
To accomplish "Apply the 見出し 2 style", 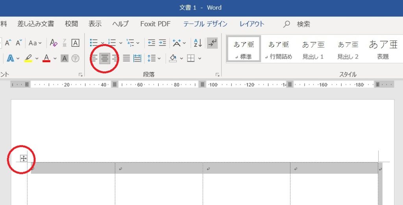I will click(x=348, y=49).
